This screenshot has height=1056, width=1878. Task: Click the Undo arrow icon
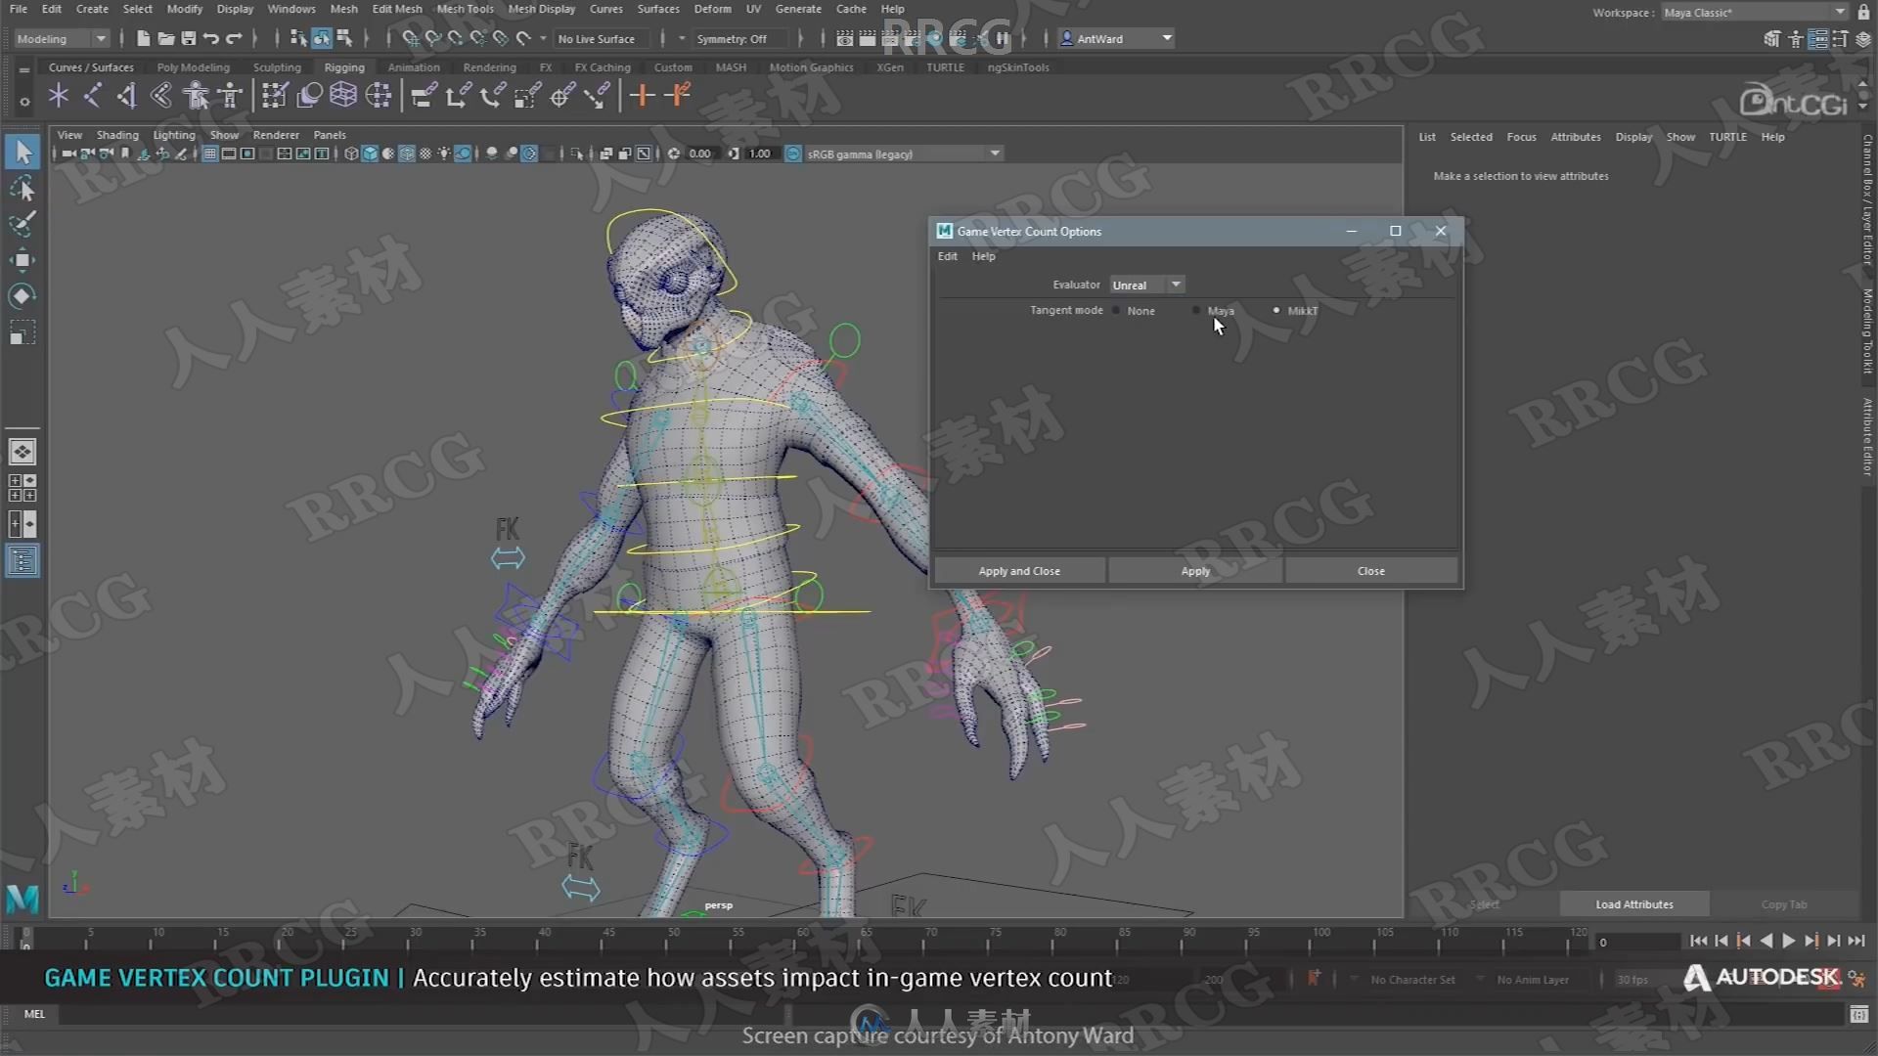210,38
